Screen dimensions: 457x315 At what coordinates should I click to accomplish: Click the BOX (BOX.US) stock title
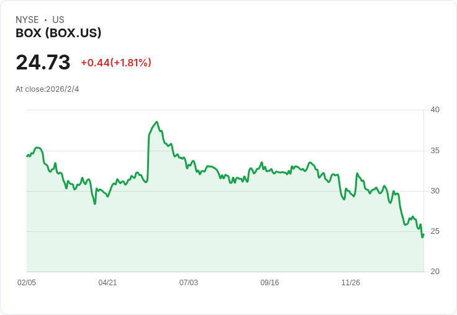pyautogui.click(x=58, y=33)
